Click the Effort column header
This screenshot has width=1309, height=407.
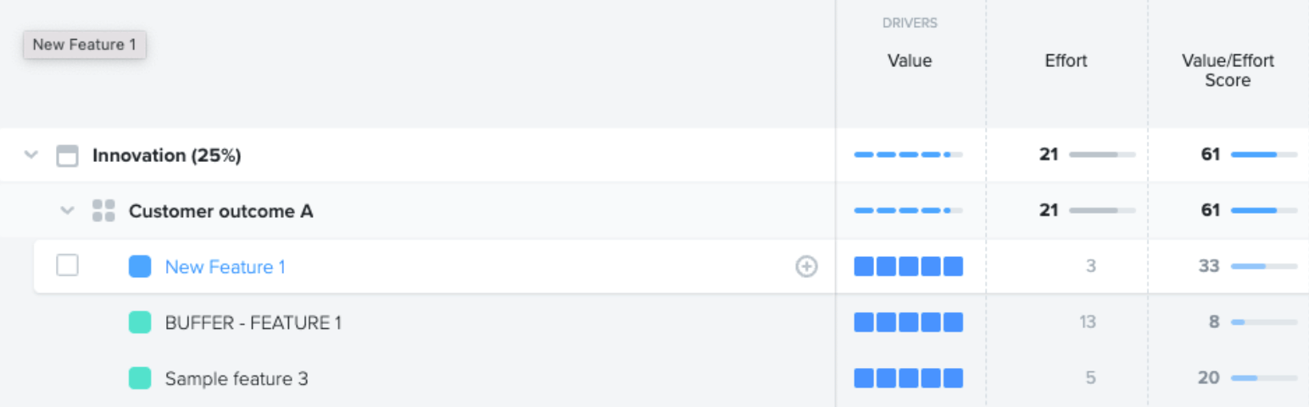(x=1067, y=61)
